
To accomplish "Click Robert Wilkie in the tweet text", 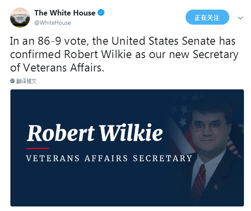I will click(x=98, y=54).
